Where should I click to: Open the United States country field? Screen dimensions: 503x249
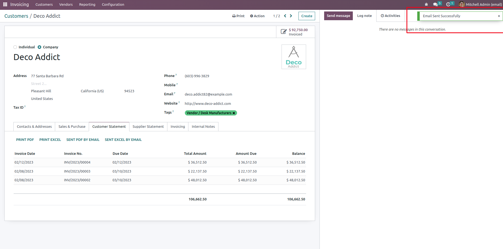(42, 99)
